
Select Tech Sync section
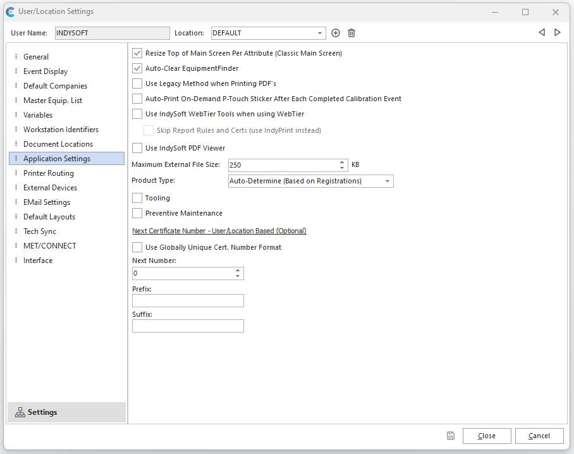click(x=66, y=231)
